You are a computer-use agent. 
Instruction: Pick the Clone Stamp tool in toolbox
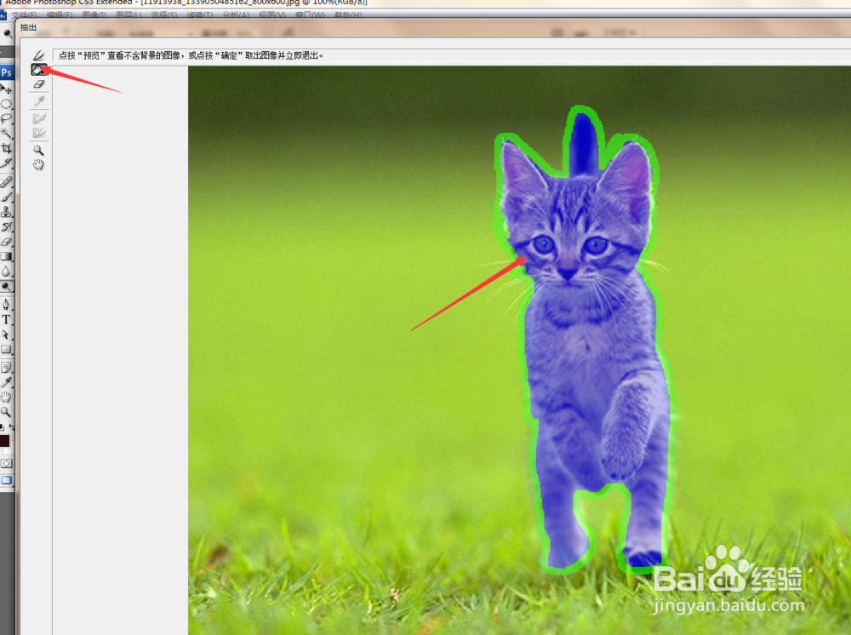(x=7, y=212)
